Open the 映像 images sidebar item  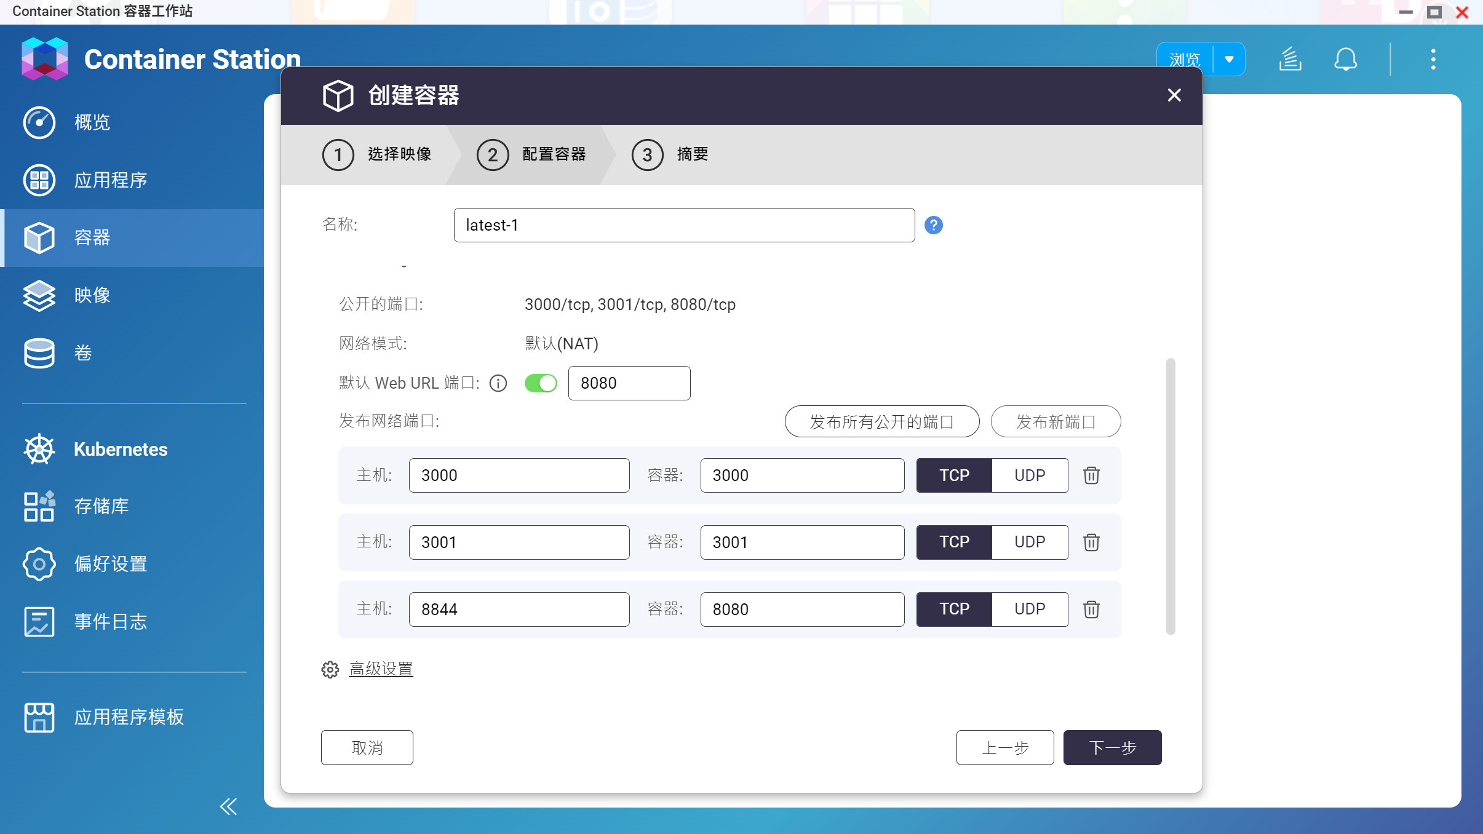click(x=92, y=295)
